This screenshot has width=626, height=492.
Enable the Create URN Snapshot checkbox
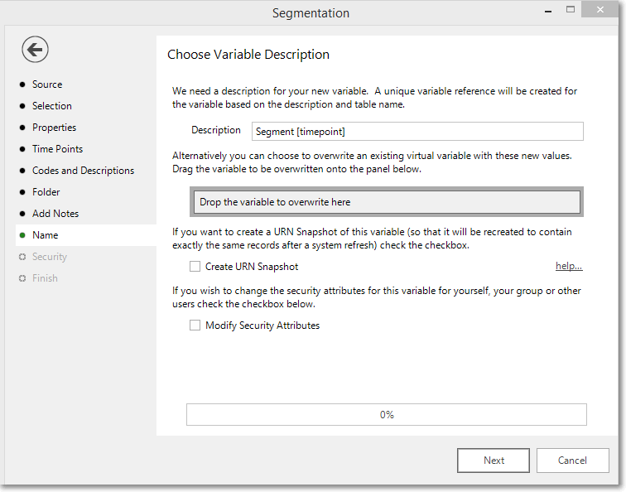[195, 267]
